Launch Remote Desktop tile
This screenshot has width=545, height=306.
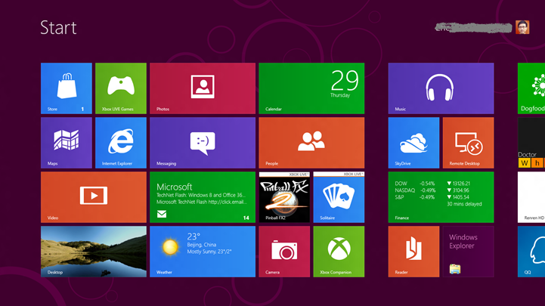pos(467,142)
